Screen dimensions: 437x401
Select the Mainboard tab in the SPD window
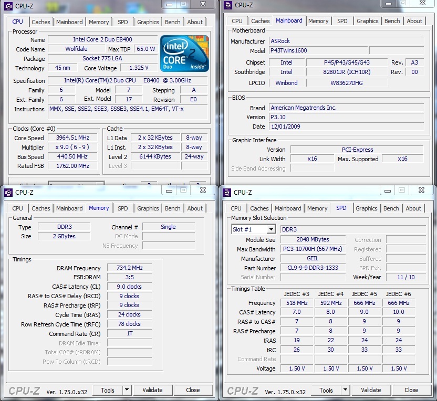[x=288, y=208]
